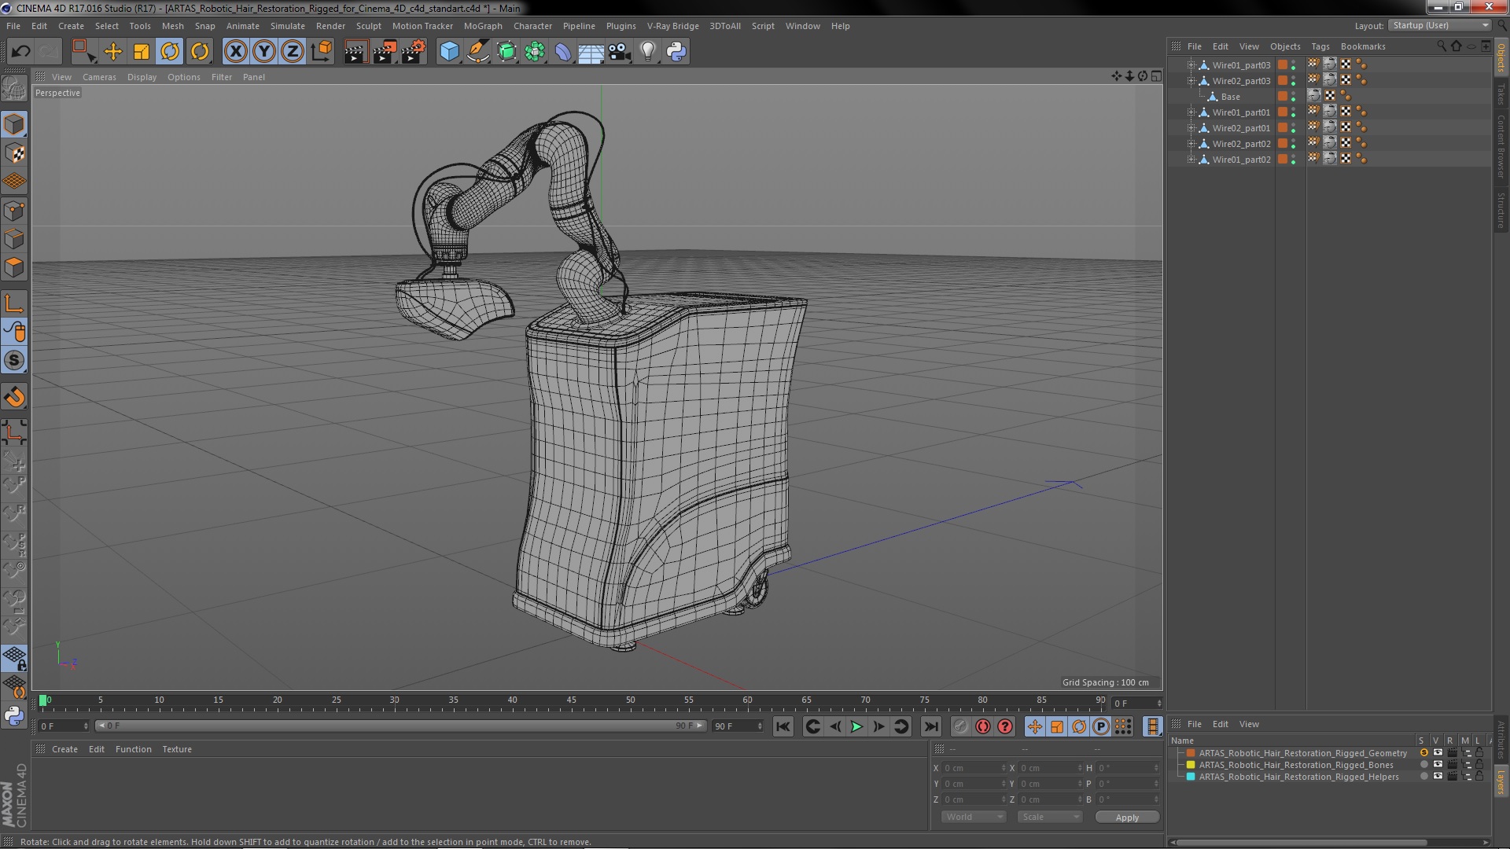Toggle Y axis lock
Viewport: 1510px width, 849px height.
[x=264, y=52]
